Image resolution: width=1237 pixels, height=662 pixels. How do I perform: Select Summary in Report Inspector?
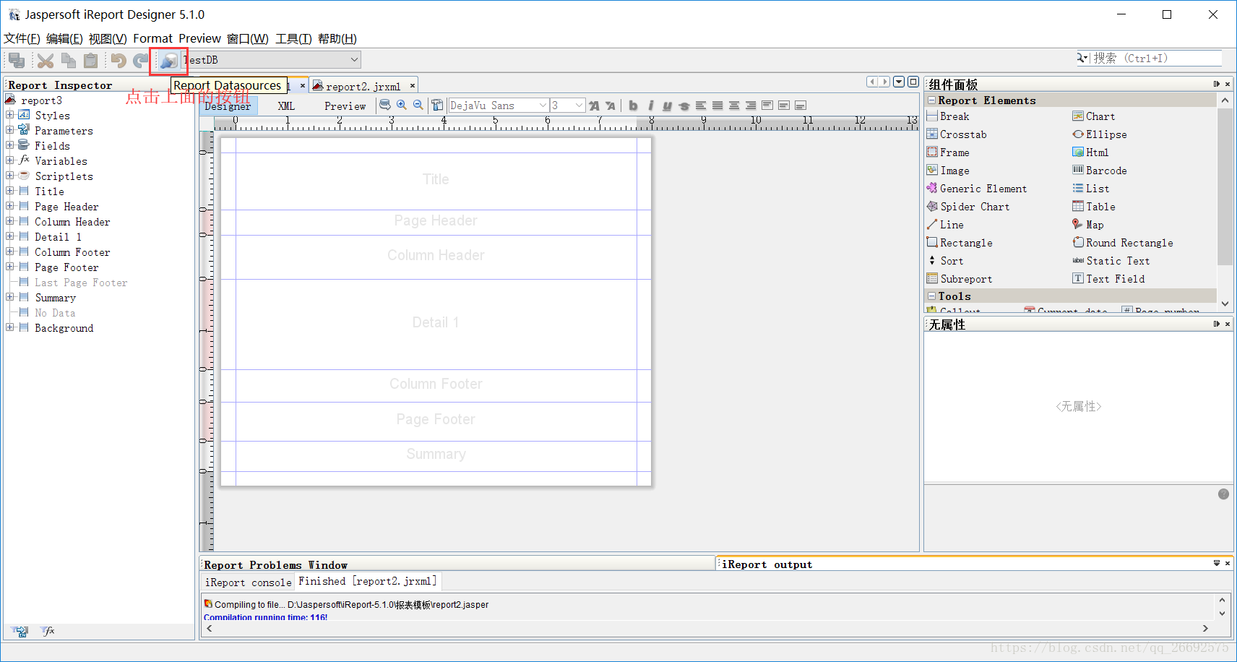(55, 298)
